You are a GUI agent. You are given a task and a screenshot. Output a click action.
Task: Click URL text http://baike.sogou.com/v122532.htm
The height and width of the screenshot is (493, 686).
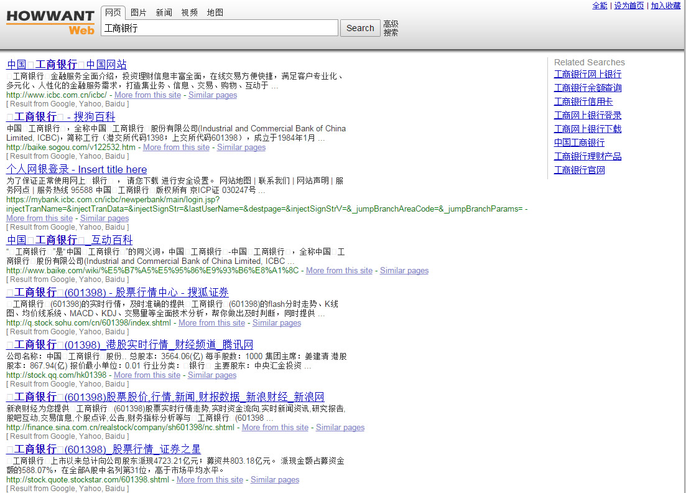71,147
